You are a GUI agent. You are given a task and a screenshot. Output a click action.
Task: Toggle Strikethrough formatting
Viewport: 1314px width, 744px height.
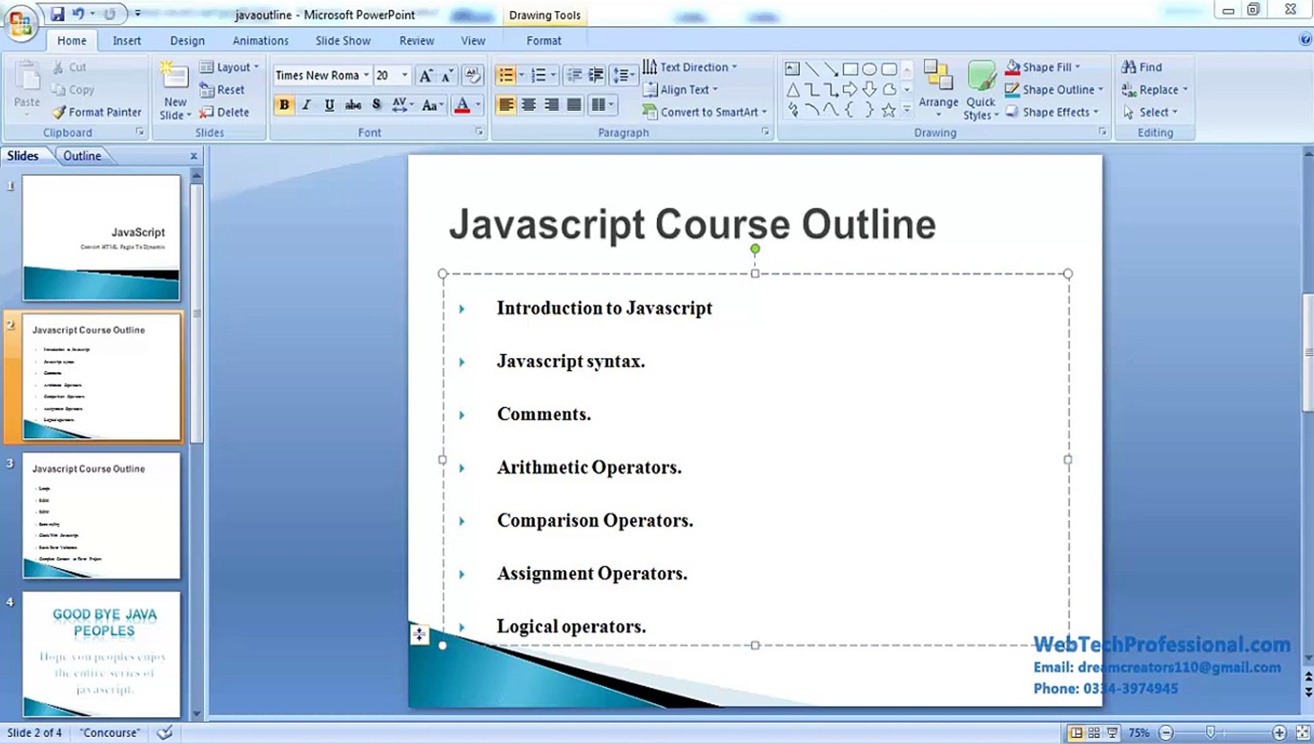tap(353, 105)
